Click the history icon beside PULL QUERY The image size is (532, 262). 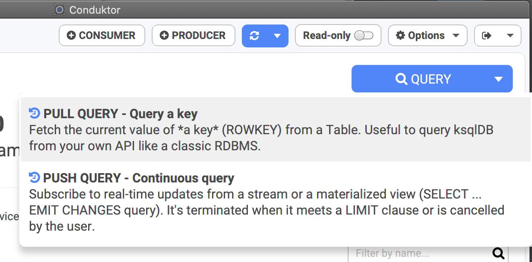[x=35, y=114]
